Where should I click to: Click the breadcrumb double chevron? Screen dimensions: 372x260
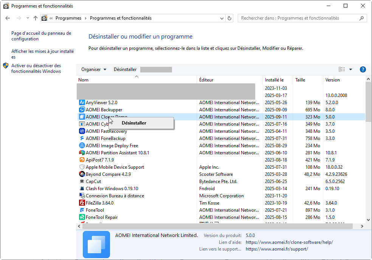click(51, 18)
